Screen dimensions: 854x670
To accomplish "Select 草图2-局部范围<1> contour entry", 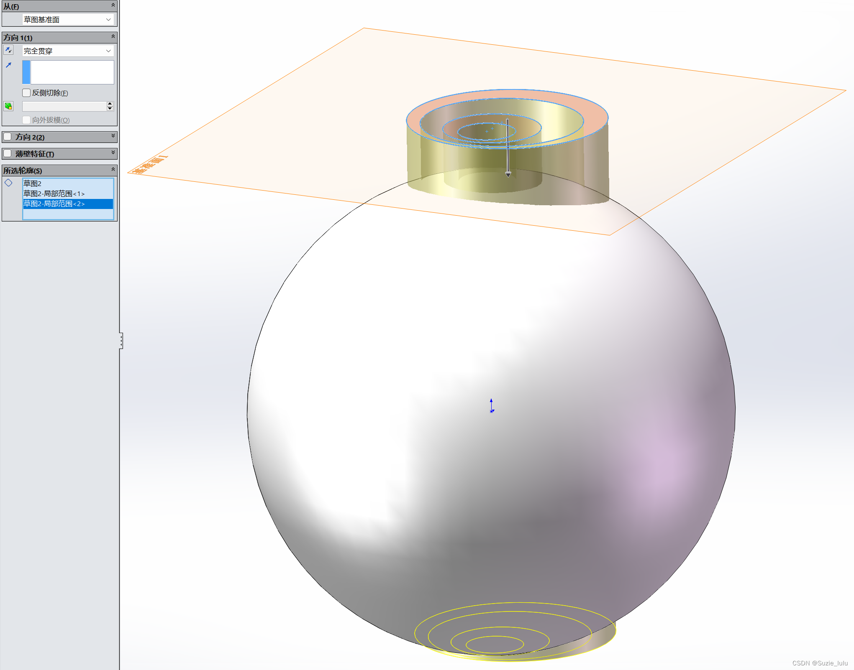I will pyautogui.click(x=54, y=194).
